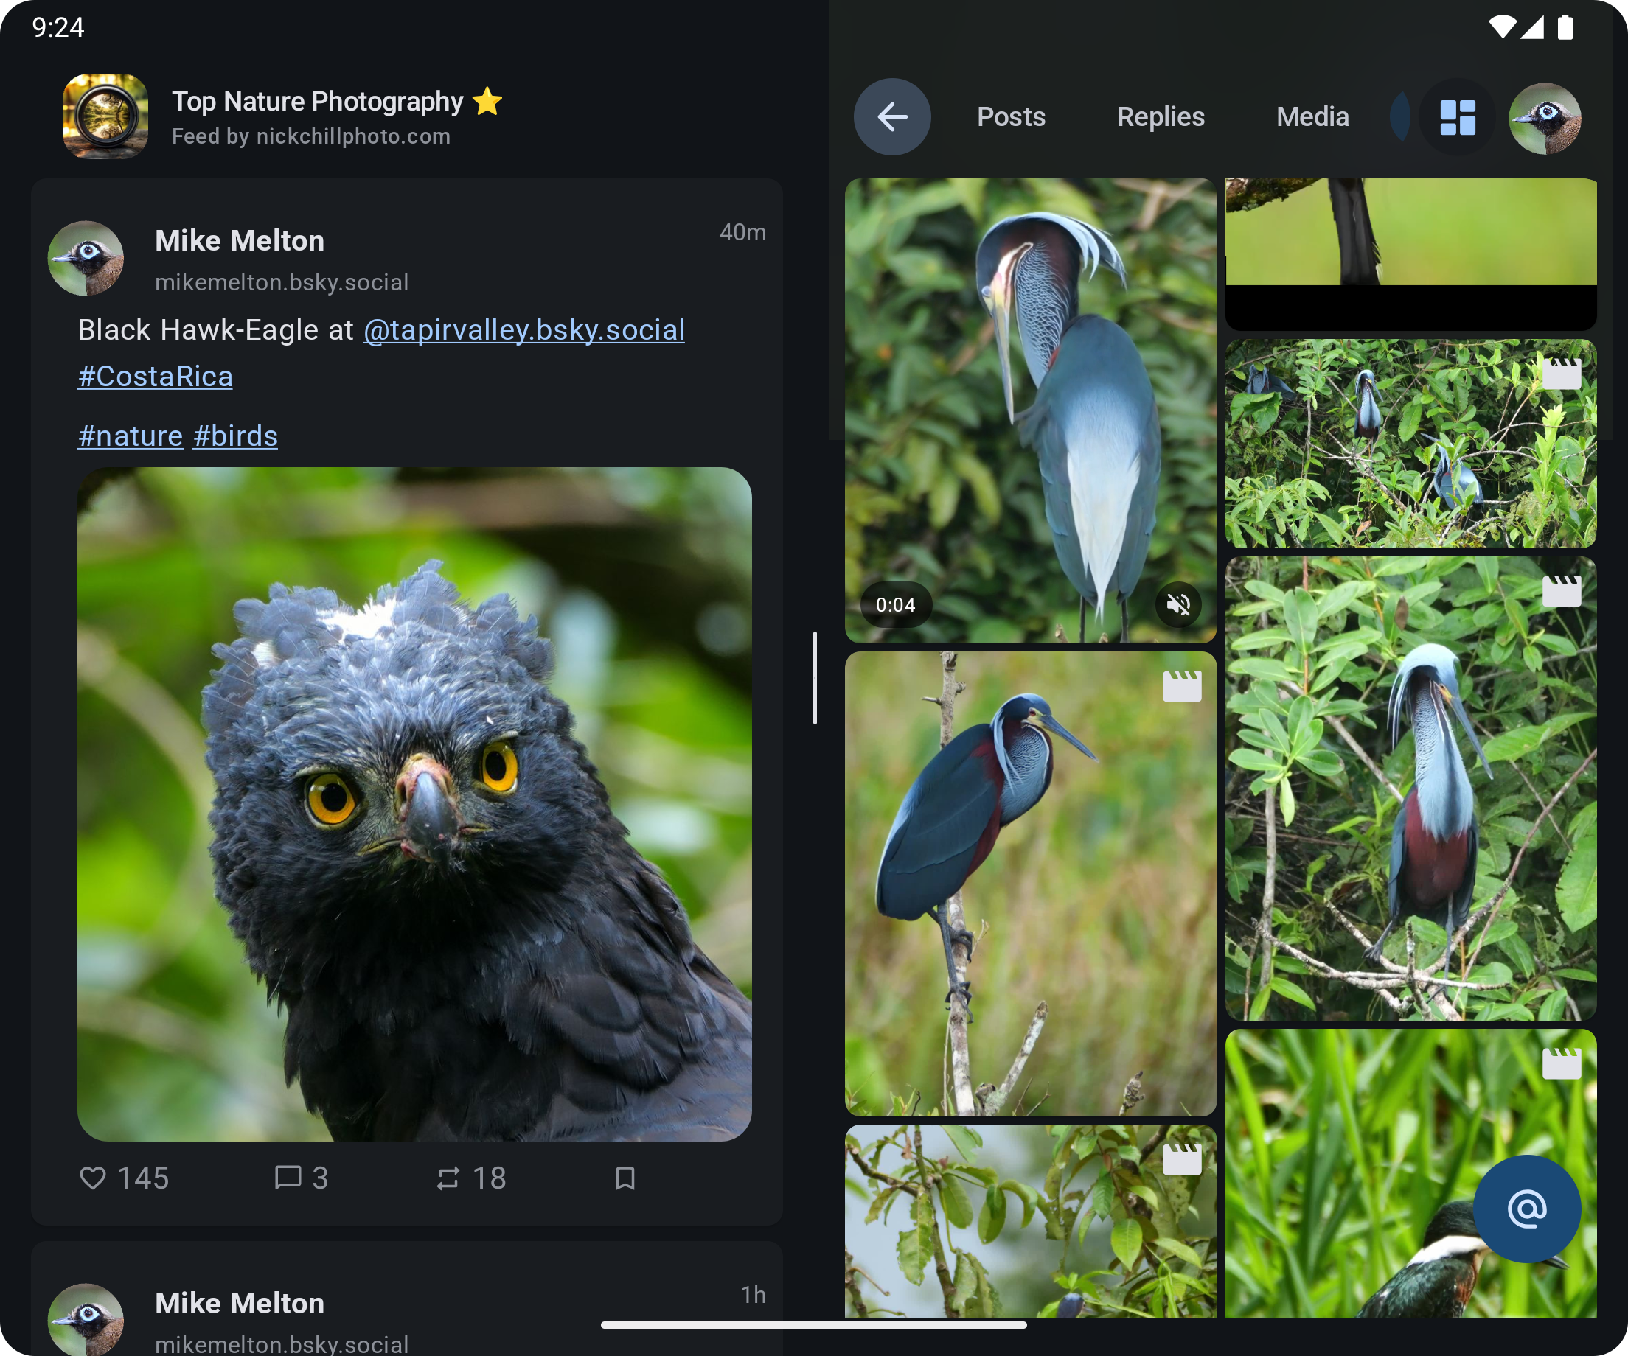The height and width of the screenshot is (1356, 1628).
Task: Switch to the Replies tab
Action: [1160, 117]
